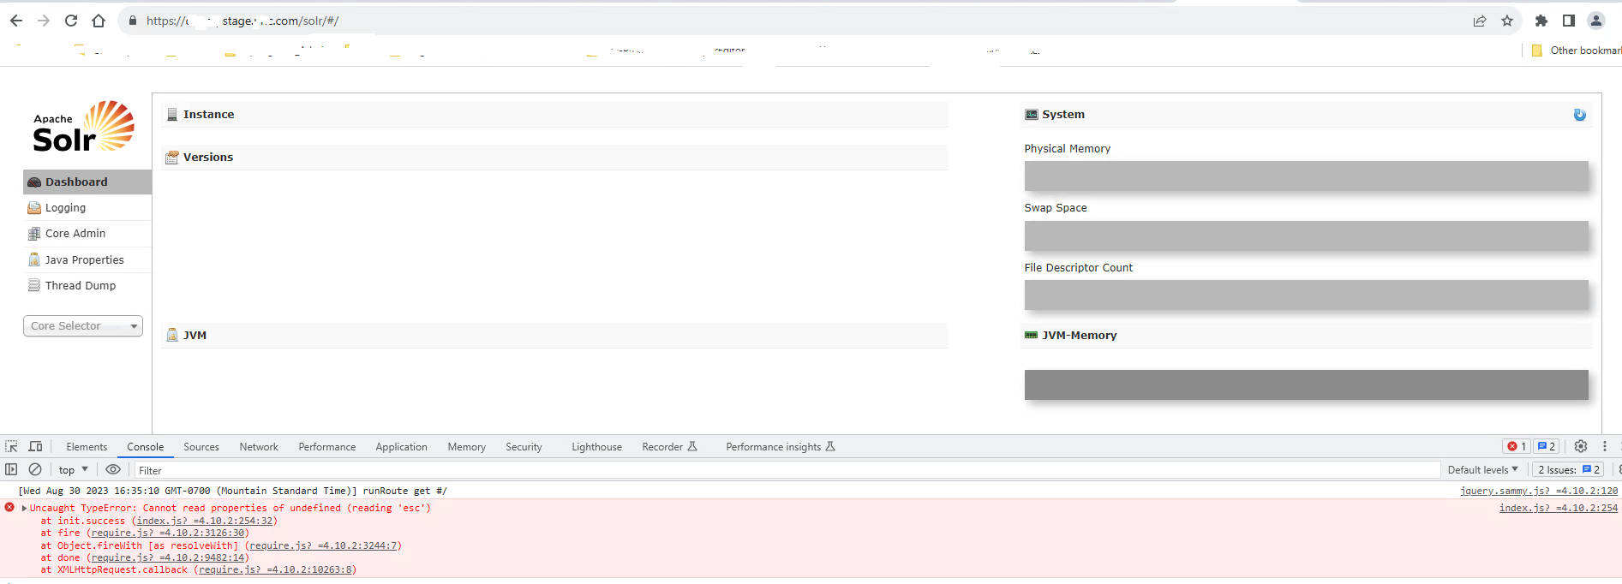Image resolution: width=1622 pixels, height=584 pixels.
Task: Open DevTools more options menu
Action: tap(1605, 446)
